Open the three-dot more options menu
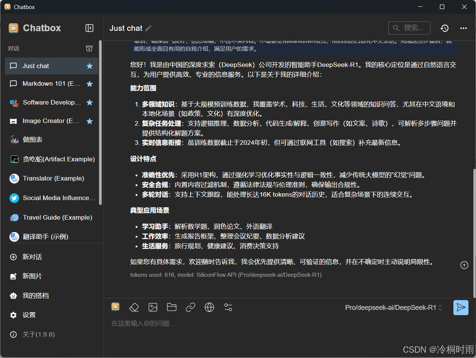The width and height of the screenshot is (476, 358). 463,28
